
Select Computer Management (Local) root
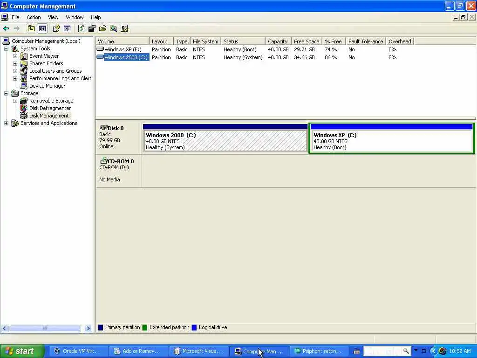click(x=46, y=41)
